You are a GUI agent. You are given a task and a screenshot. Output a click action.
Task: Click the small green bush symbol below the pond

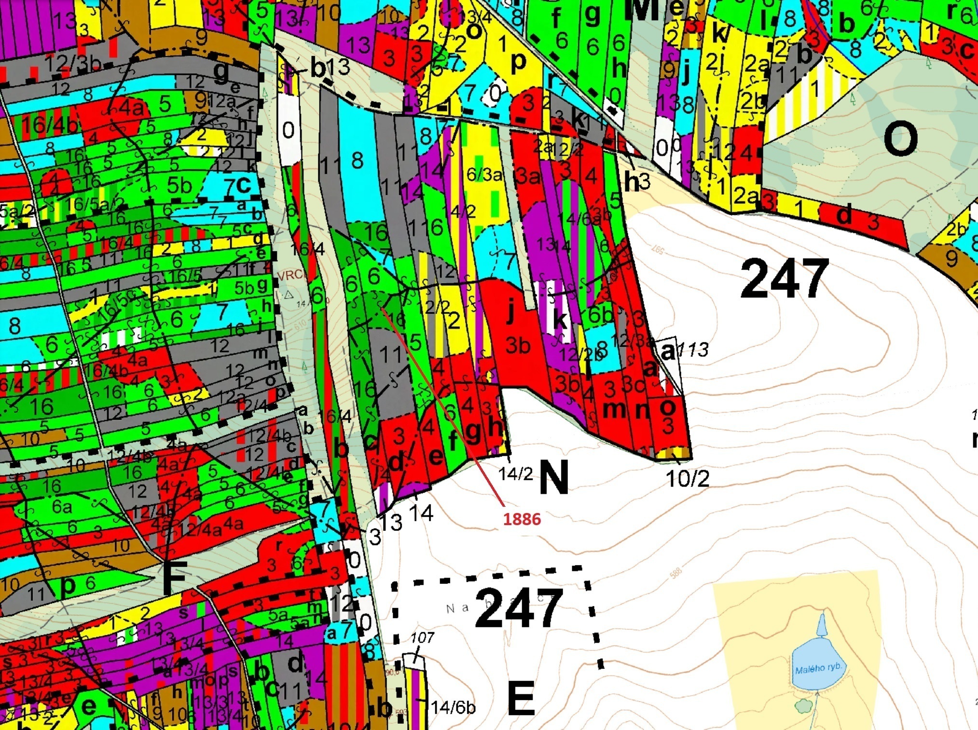[804, 706]
